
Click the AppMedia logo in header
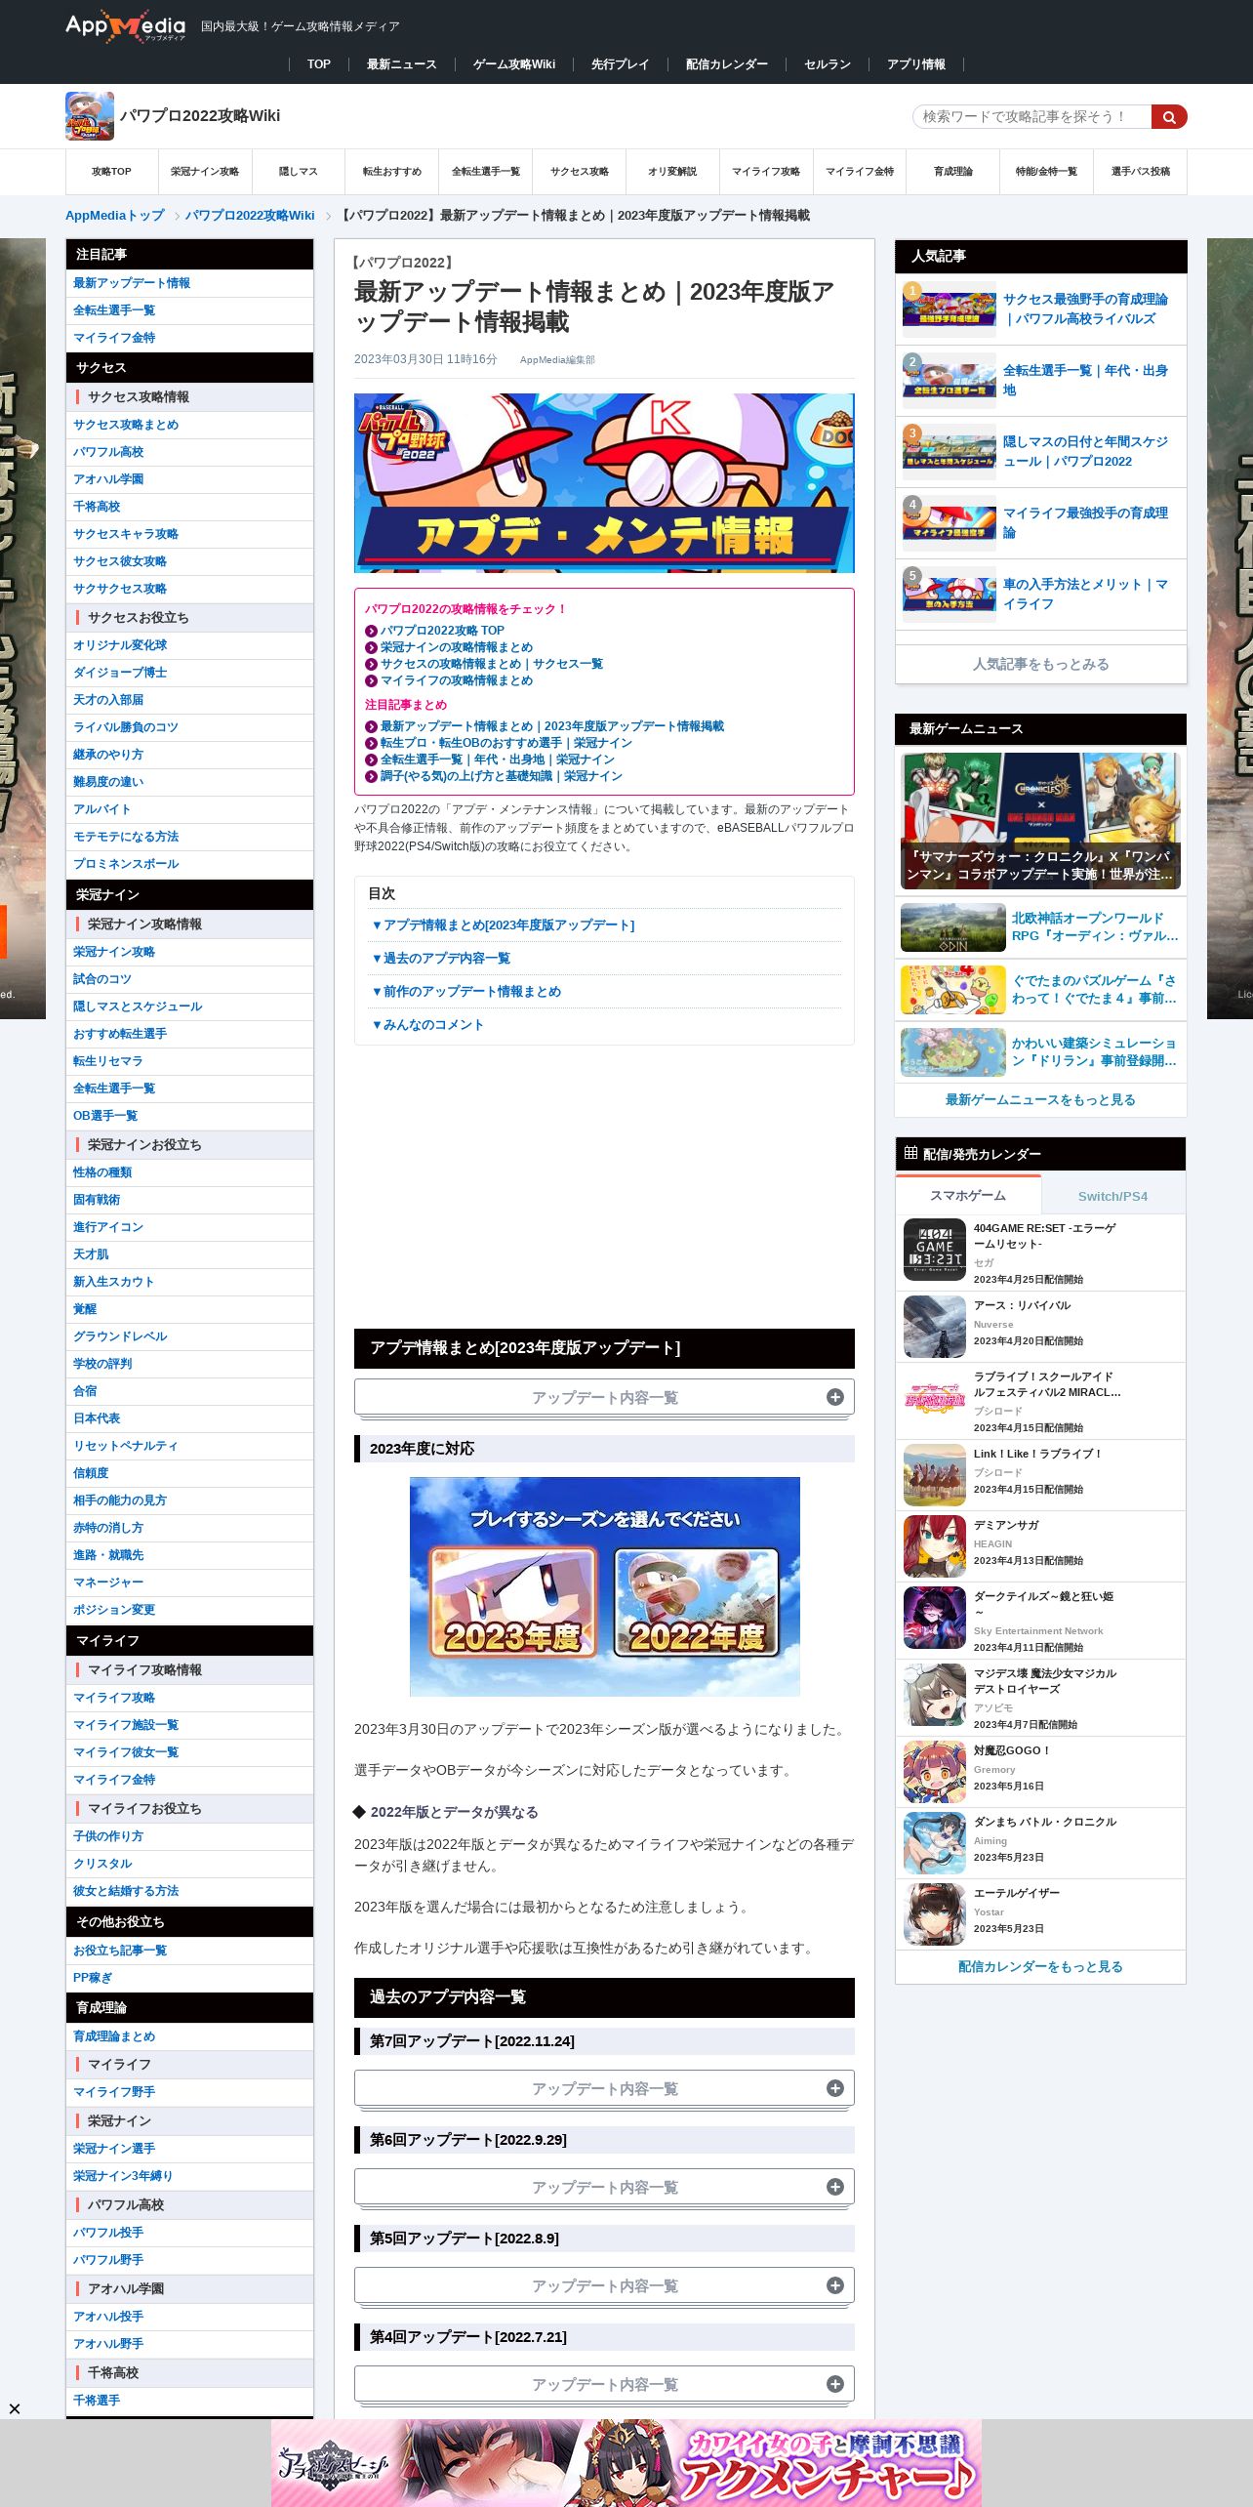(125, 26)
